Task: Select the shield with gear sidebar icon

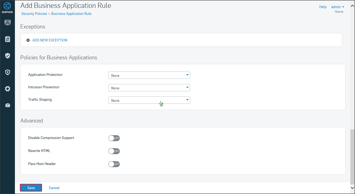Action: [8, 72]
